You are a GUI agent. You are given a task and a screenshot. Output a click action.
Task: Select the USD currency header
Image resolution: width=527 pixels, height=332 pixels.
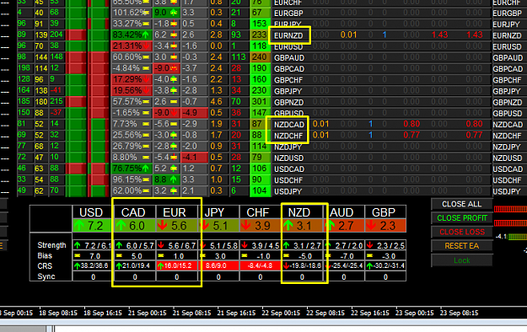(x=91, y=212)
